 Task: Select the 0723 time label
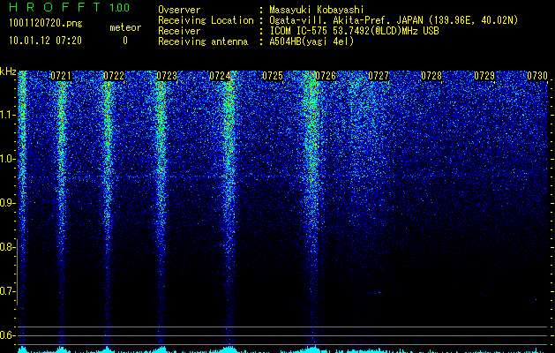167,76
